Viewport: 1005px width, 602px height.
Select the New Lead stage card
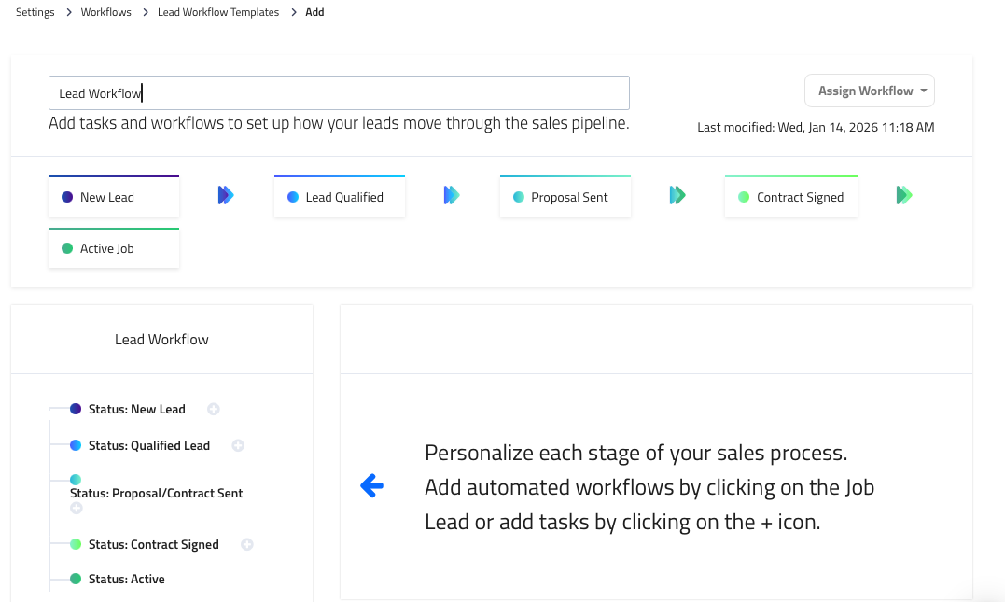114,197
